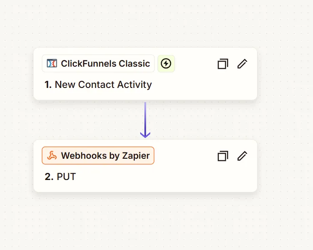This screenshot has height=250, width=313.
Task: Select the Webhooks by Zapier app label
Action: (x=105, y=156)
